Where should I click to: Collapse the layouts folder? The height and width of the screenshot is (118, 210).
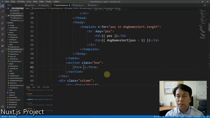[x=11, y=32]
